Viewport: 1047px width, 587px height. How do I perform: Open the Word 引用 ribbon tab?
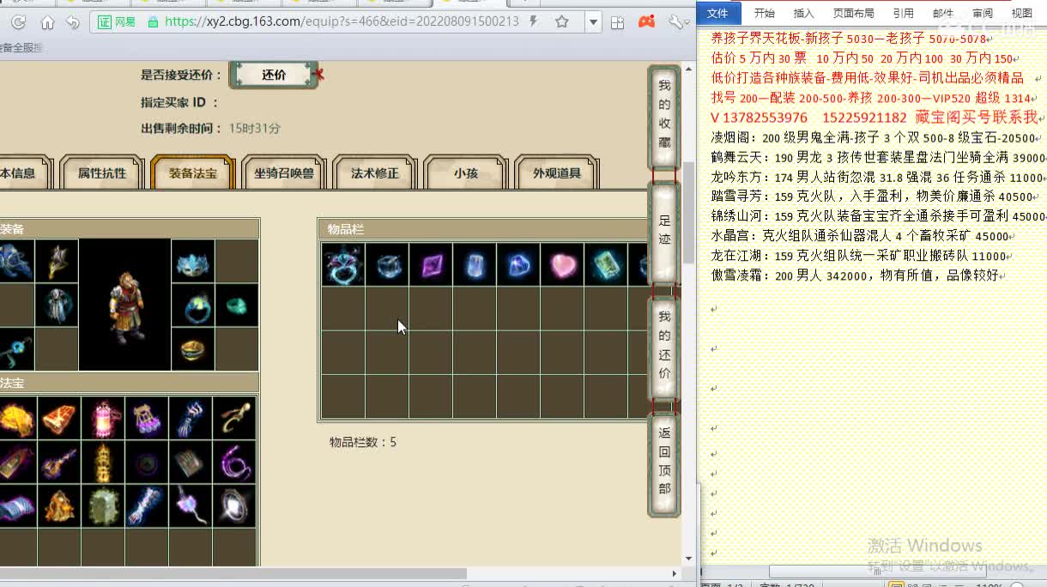(x=904, y=13)
